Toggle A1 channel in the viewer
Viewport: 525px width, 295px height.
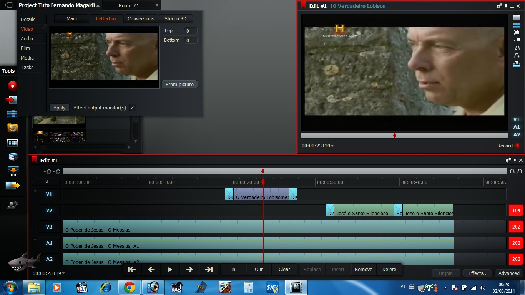click(517, 127)
